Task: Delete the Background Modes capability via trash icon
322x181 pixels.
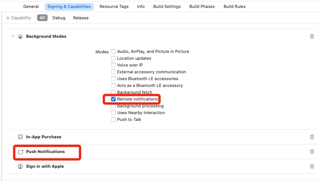Action: (312, 36)
